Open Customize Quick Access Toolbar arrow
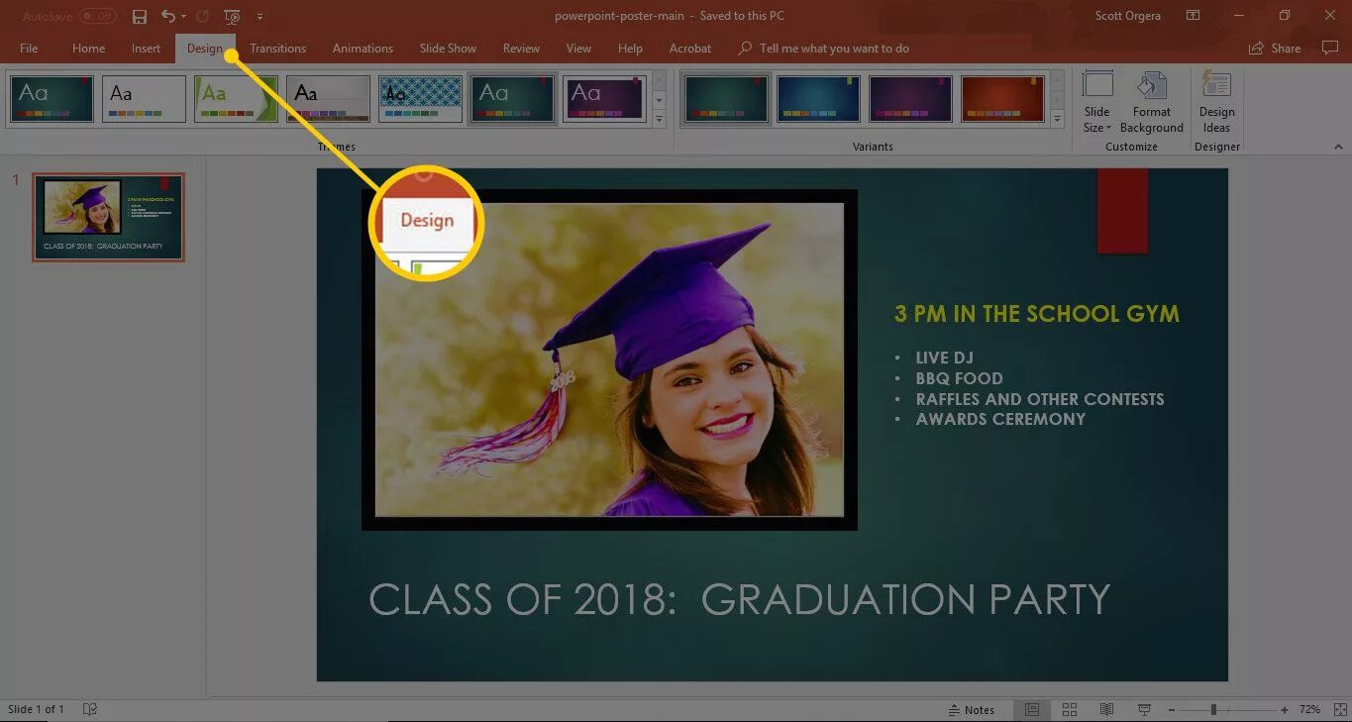Viewport: 1352px width, 722px height. [260, 17]
